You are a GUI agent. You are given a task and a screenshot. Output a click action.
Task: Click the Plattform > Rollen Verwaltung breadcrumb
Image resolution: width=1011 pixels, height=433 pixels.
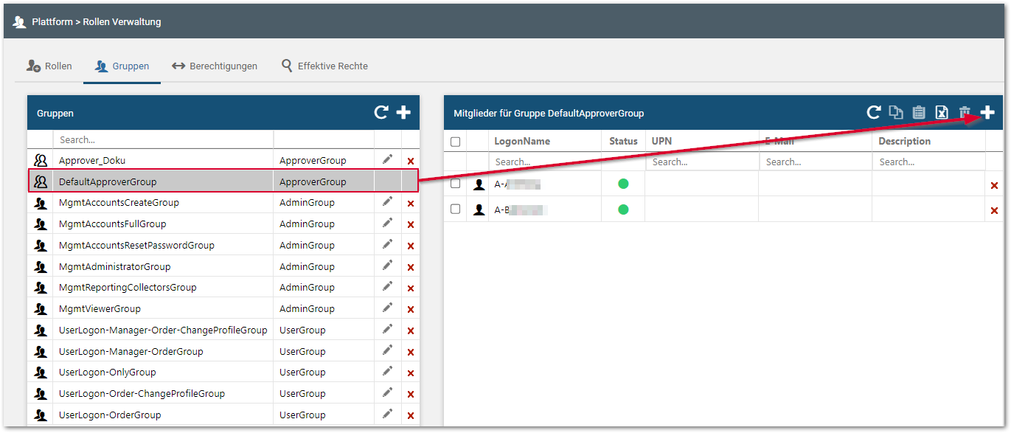tap(97, 22)
